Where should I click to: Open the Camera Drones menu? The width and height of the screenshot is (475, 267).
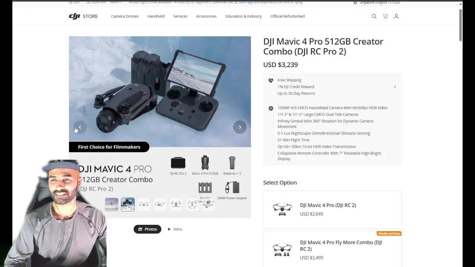(125, 16)
